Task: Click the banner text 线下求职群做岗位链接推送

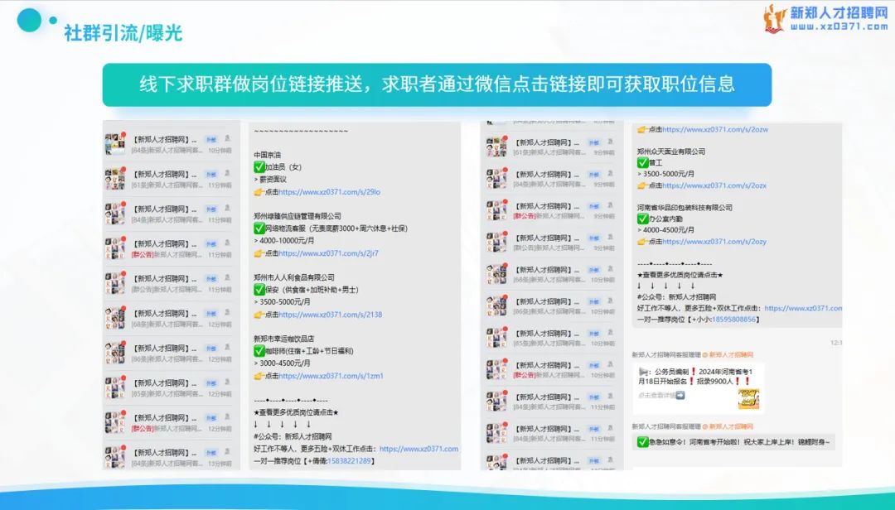Action: (251, 84)
